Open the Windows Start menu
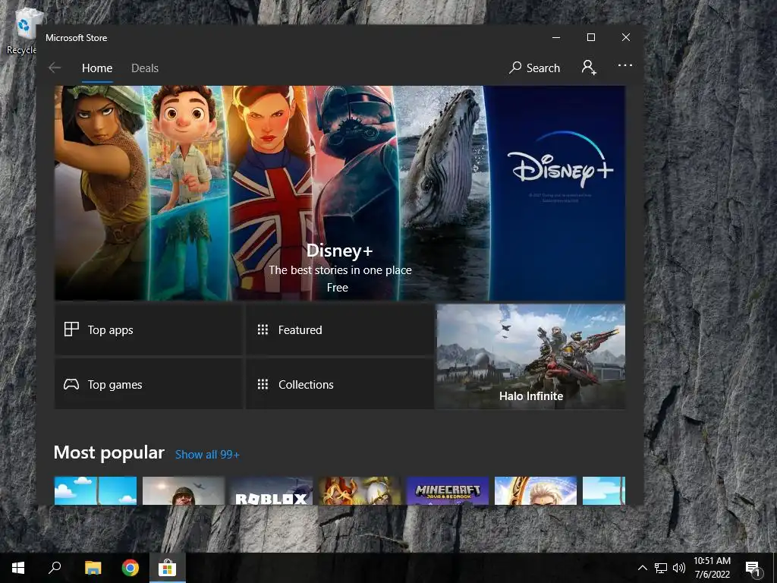777x583 pixels. click(18, 568)
